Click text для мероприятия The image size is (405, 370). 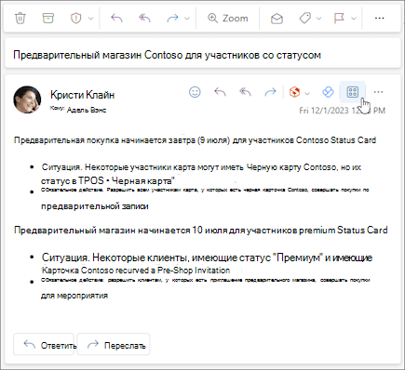pos(74,296)
